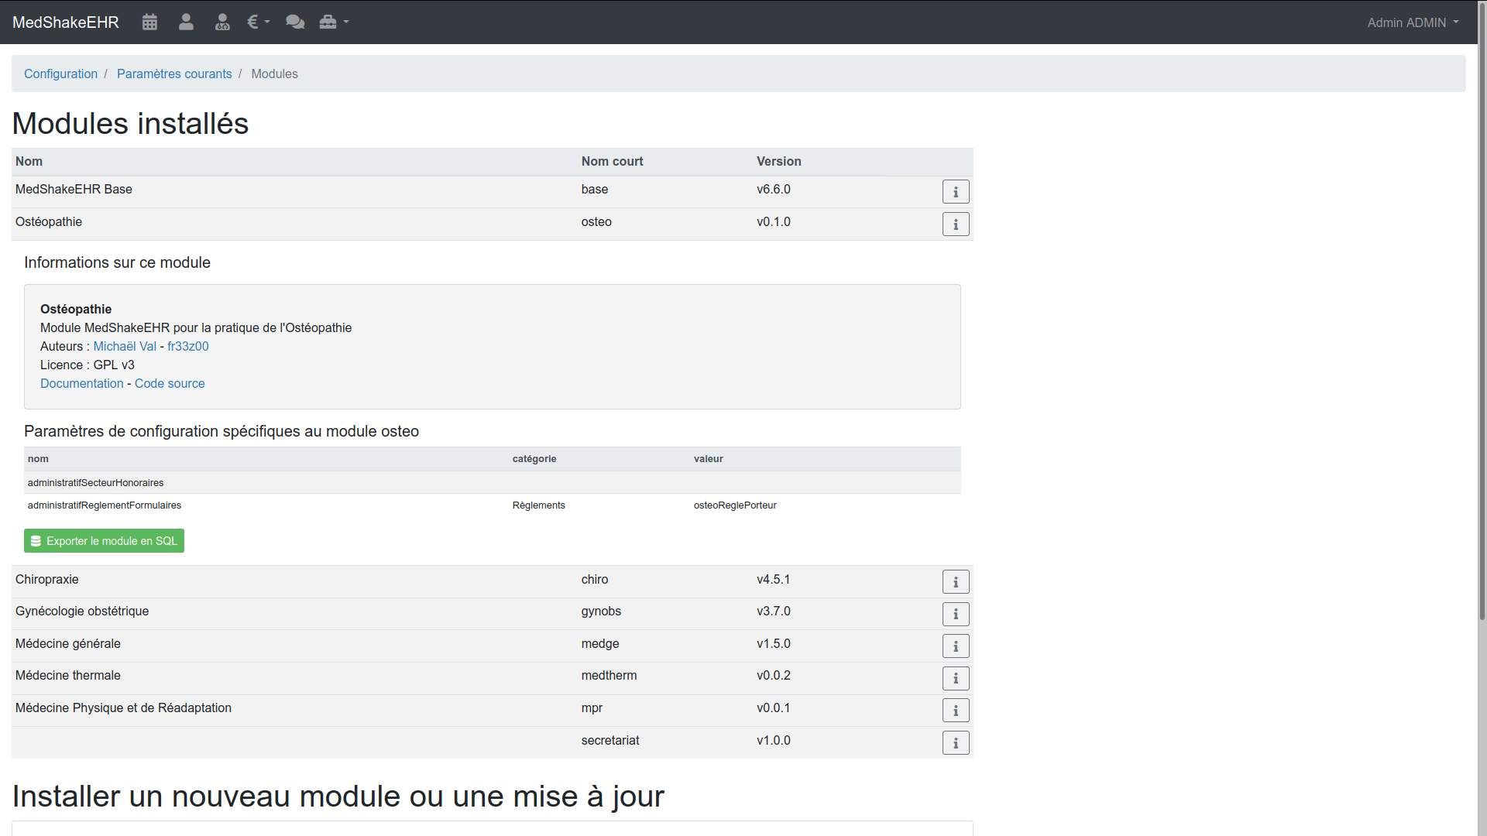1487x836 pixels.
Task: Open author Michaël Val link
Action: coord(125,346)
